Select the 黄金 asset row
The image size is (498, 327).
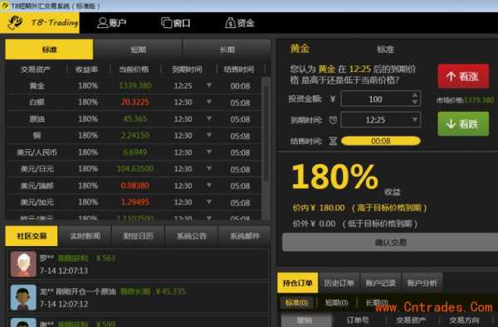[134, 85]
